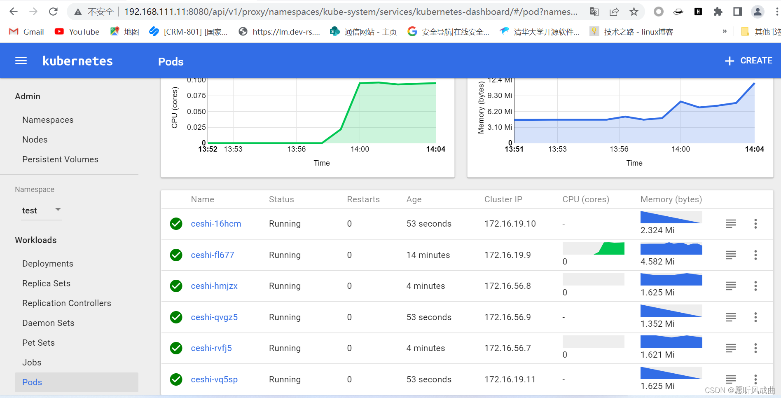Click the insecure site warning icon

click(78, 12)
